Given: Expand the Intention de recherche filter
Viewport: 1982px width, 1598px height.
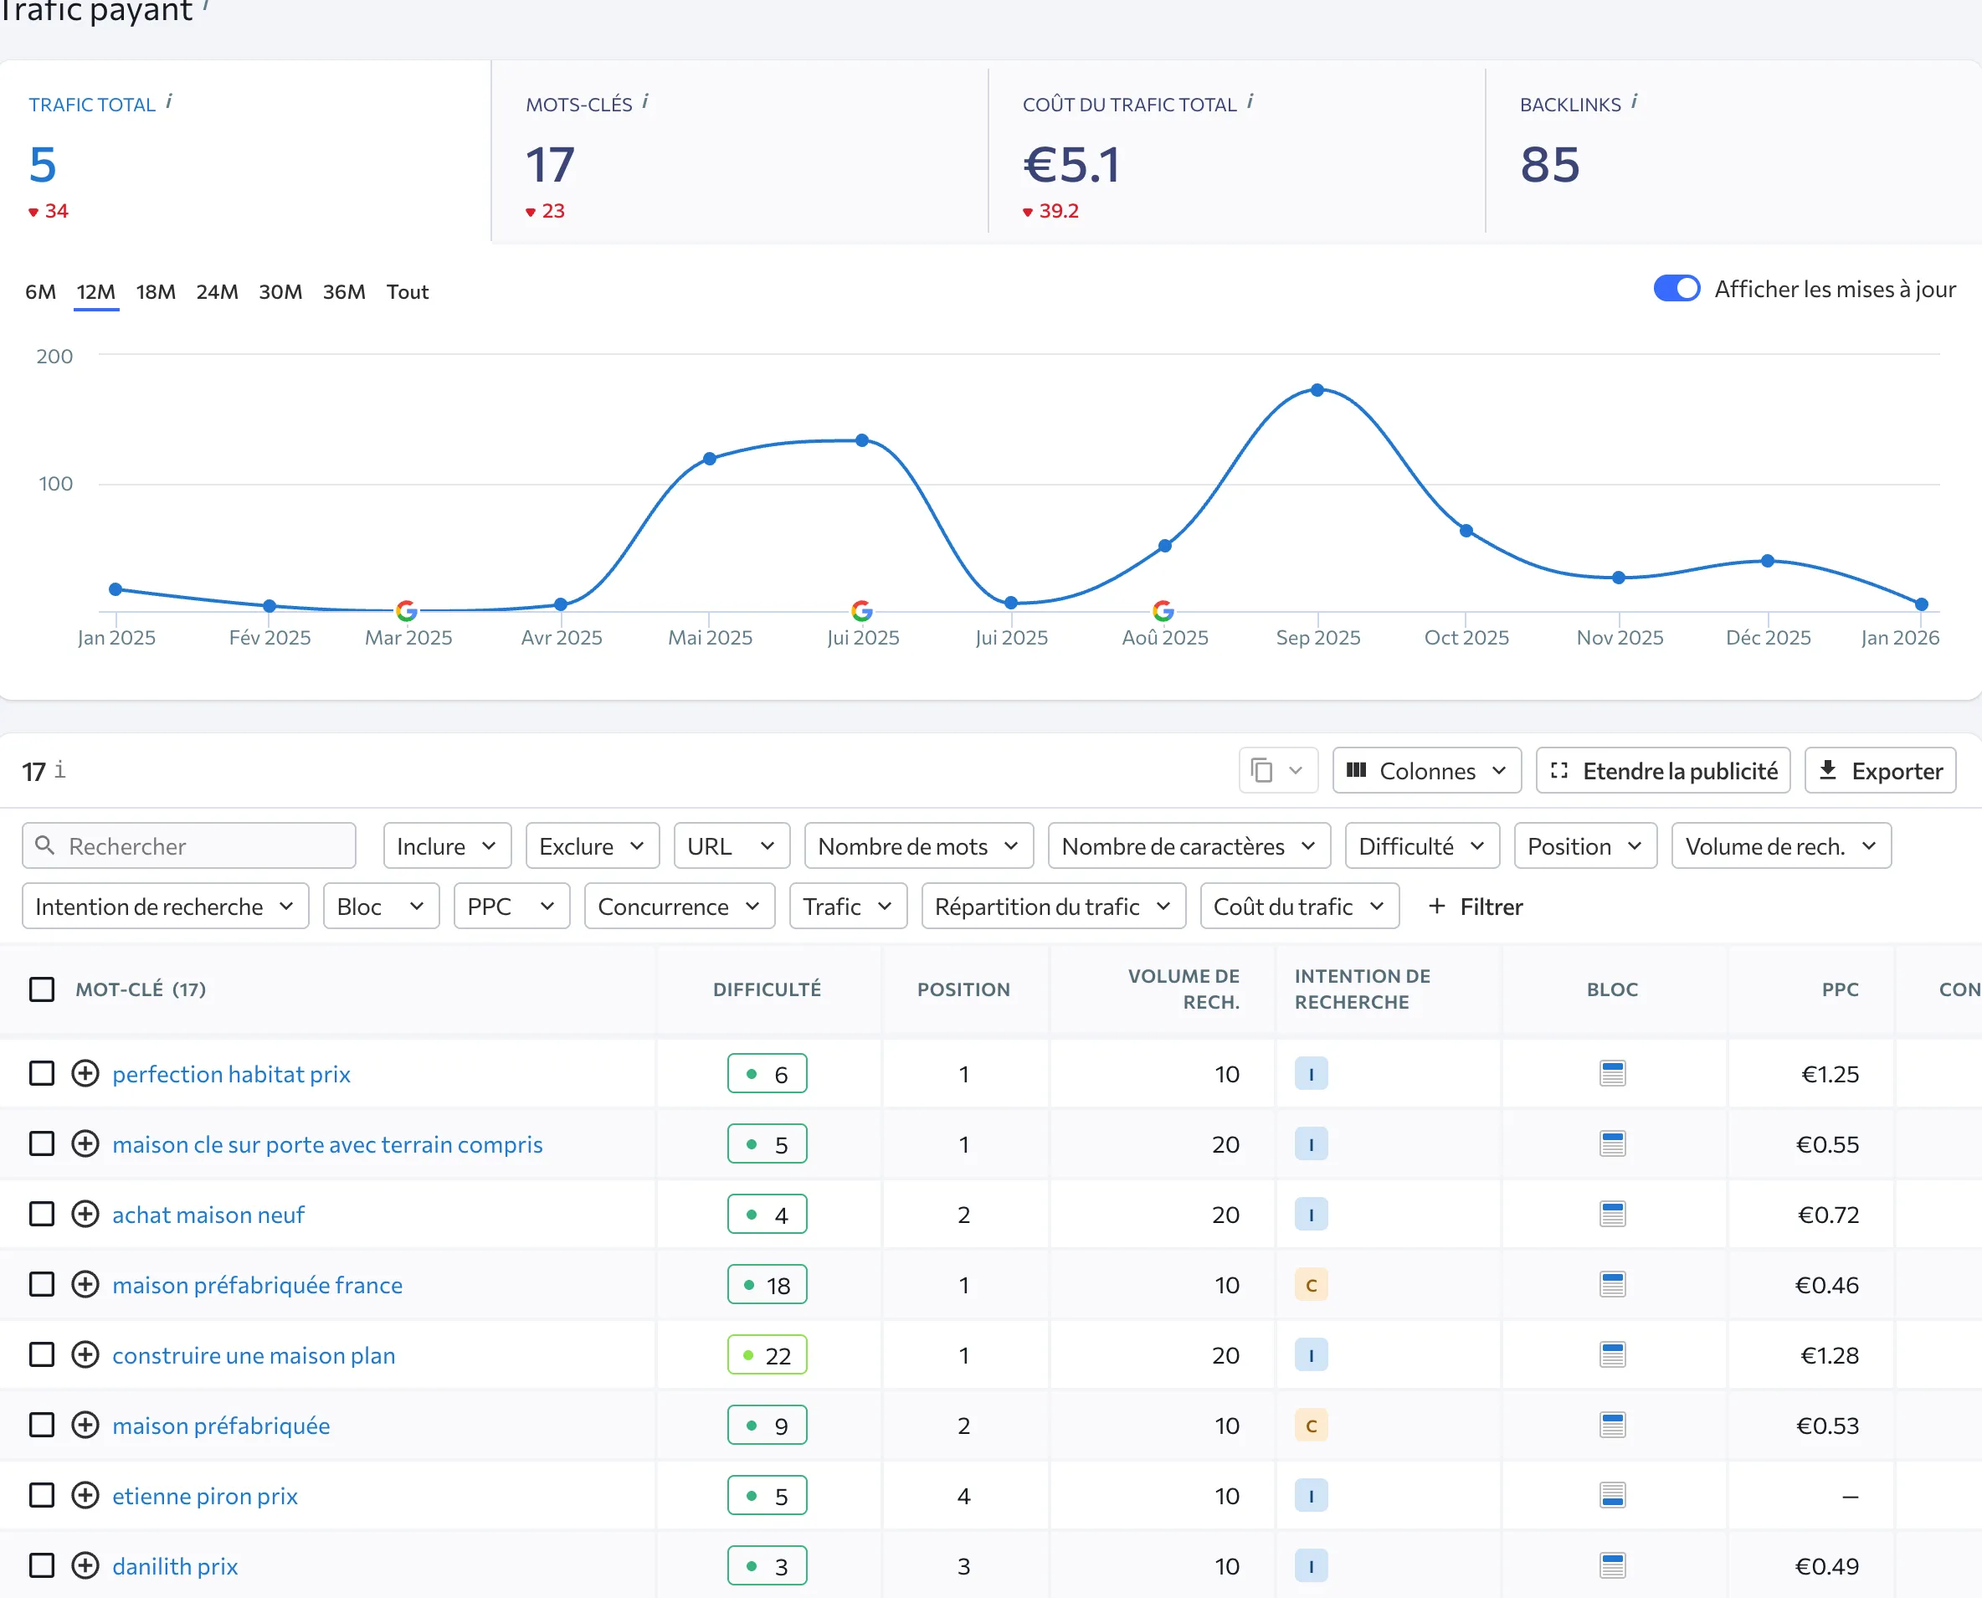Looking at the screenshot, I should (x=165, y=907).
